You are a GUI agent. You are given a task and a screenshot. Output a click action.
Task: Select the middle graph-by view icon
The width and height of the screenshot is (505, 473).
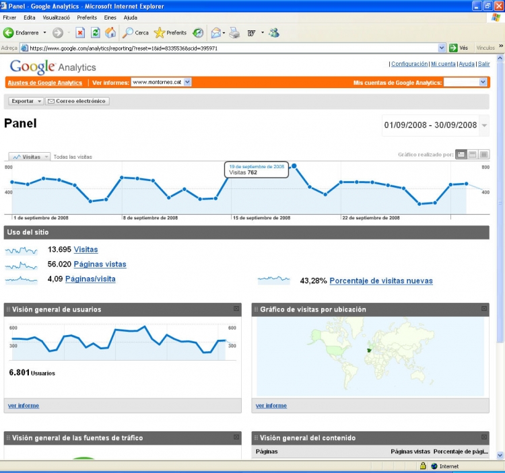473,155
